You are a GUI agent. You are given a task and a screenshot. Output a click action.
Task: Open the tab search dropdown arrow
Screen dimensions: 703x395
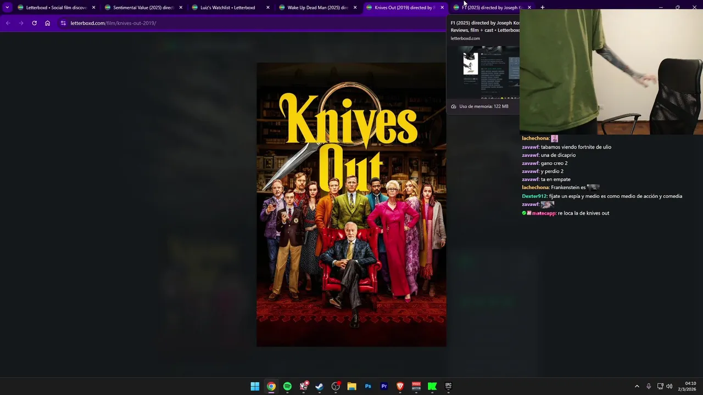(x=7, y=8)
